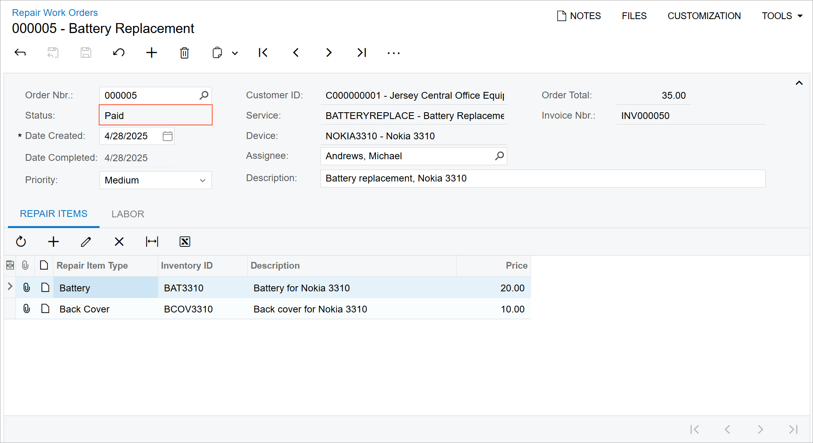This screenshot has width=813, height=443.
Task: Click the Delete trash icon in toolbar
Action: tap(184, 53)
